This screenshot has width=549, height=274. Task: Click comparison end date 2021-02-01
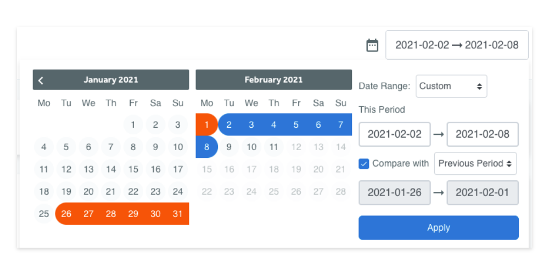pyautogui.click(x=483, y=192)
